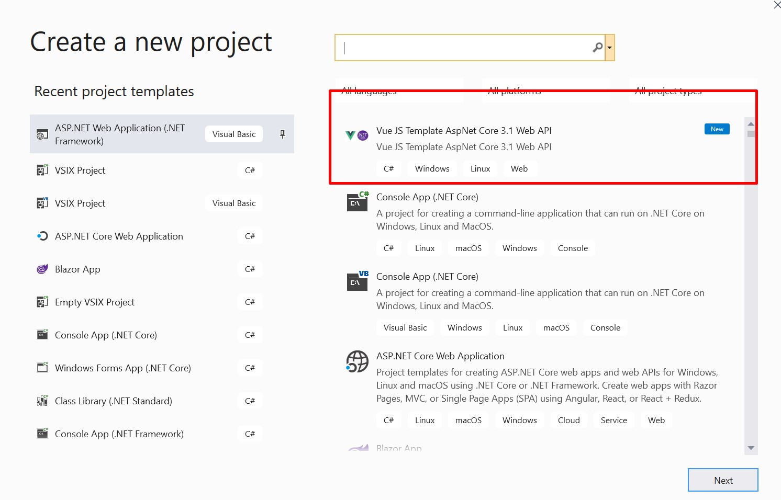Open the All platforms filter dropdown

tap(546, 90)
